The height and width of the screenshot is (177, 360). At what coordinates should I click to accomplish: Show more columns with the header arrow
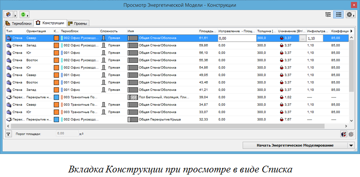point(351,31)
